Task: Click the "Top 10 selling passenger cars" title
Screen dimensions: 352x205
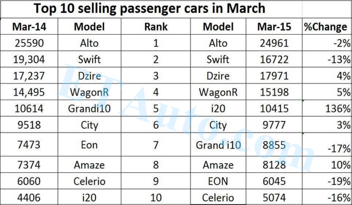Action: pos(149,9)
